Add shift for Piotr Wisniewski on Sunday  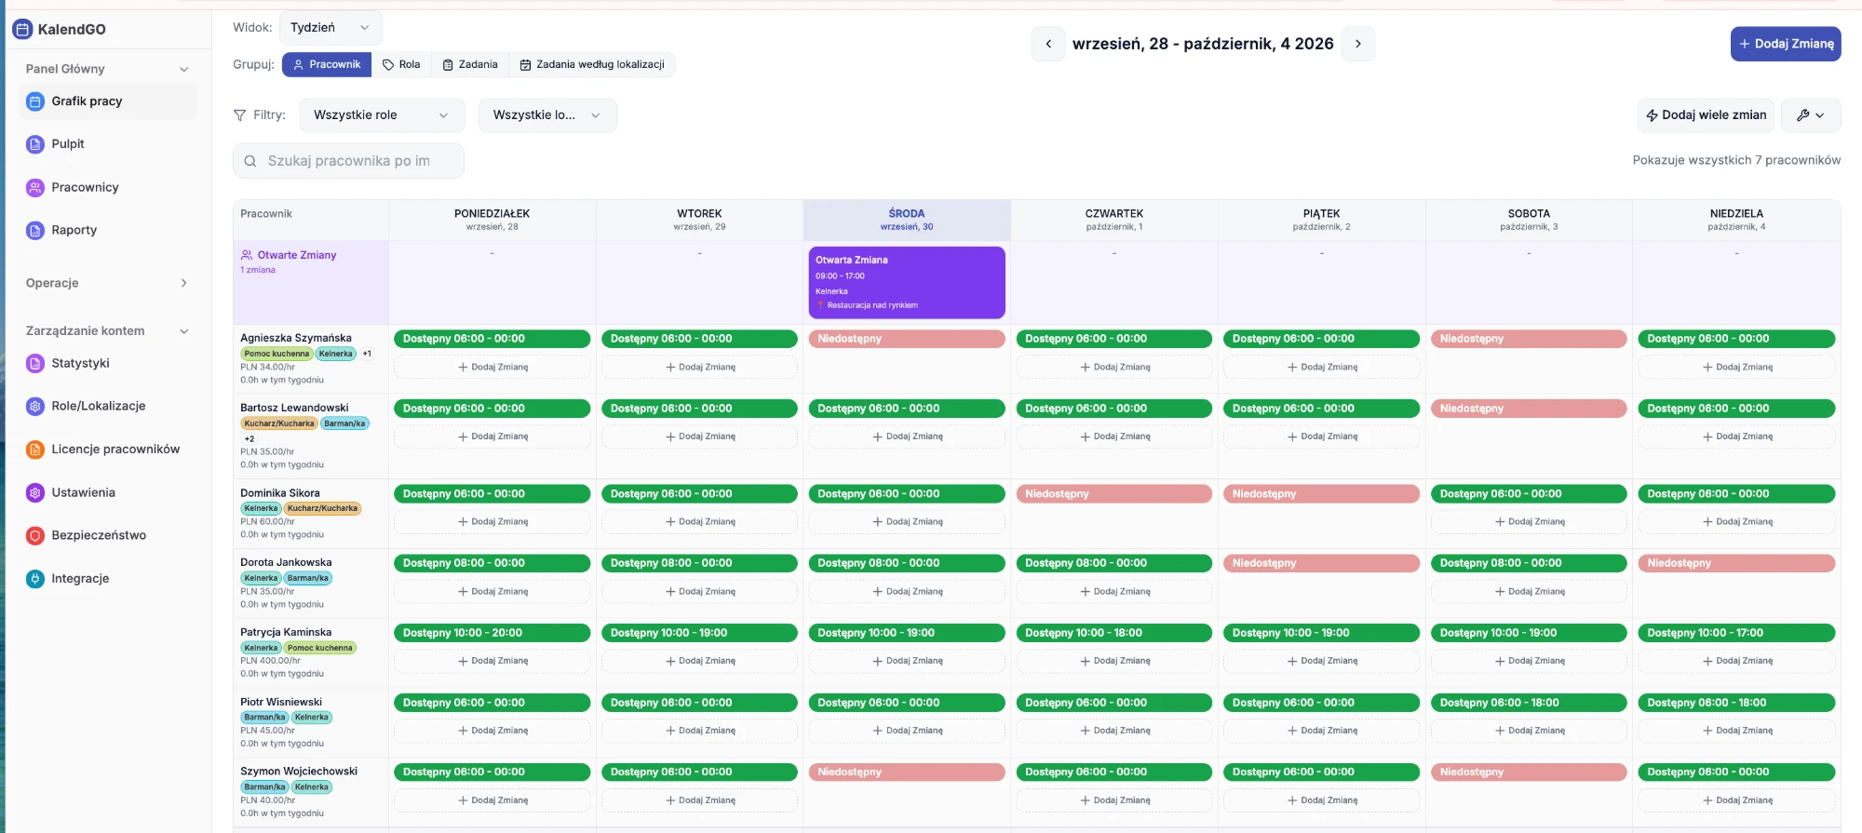coord(1736,731)
